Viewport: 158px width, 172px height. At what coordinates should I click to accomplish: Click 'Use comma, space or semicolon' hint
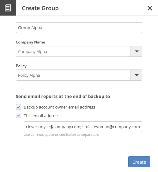[x=61, y=135]
